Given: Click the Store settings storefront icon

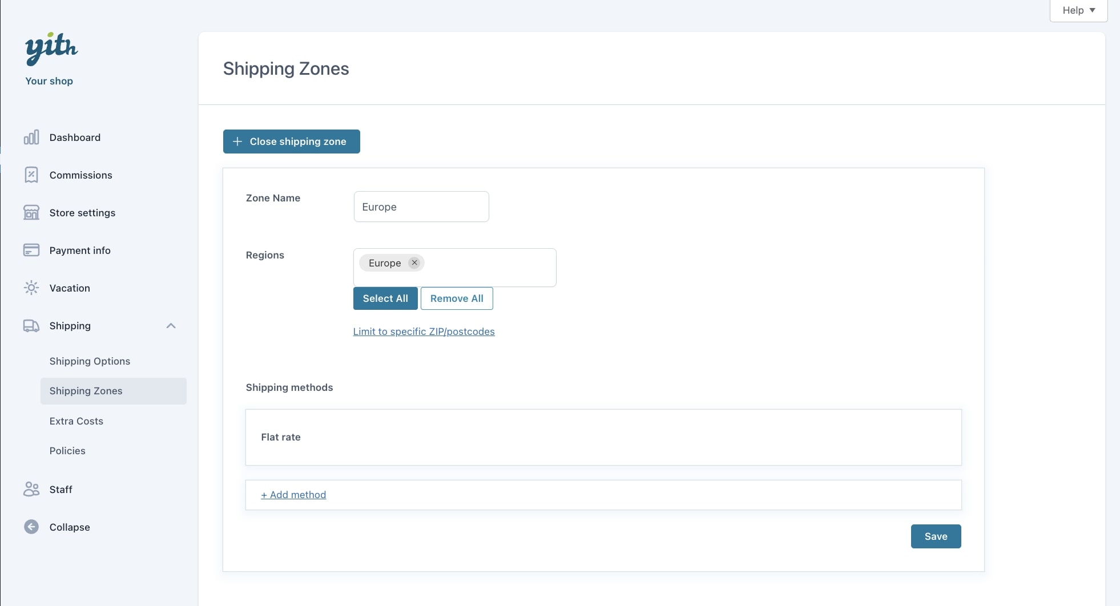Looking at the screenshot, I should click(31, 213).
